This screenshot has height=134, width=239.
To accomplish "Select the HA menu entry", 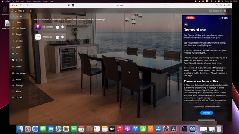I will 17,54.
